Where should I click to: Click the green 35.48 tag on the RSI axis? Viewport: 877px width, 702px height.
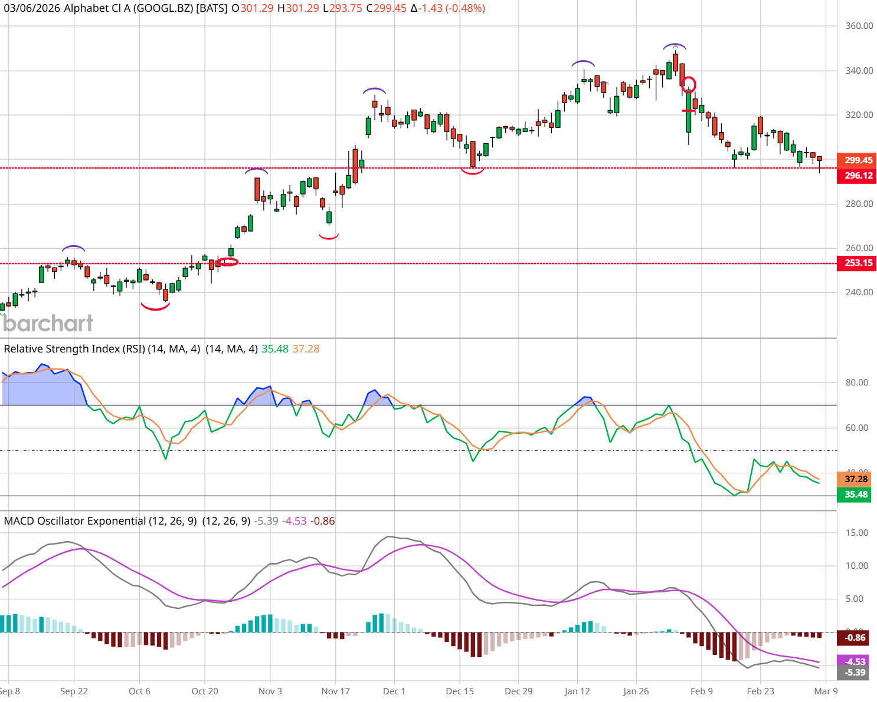[x=854, y=495]
